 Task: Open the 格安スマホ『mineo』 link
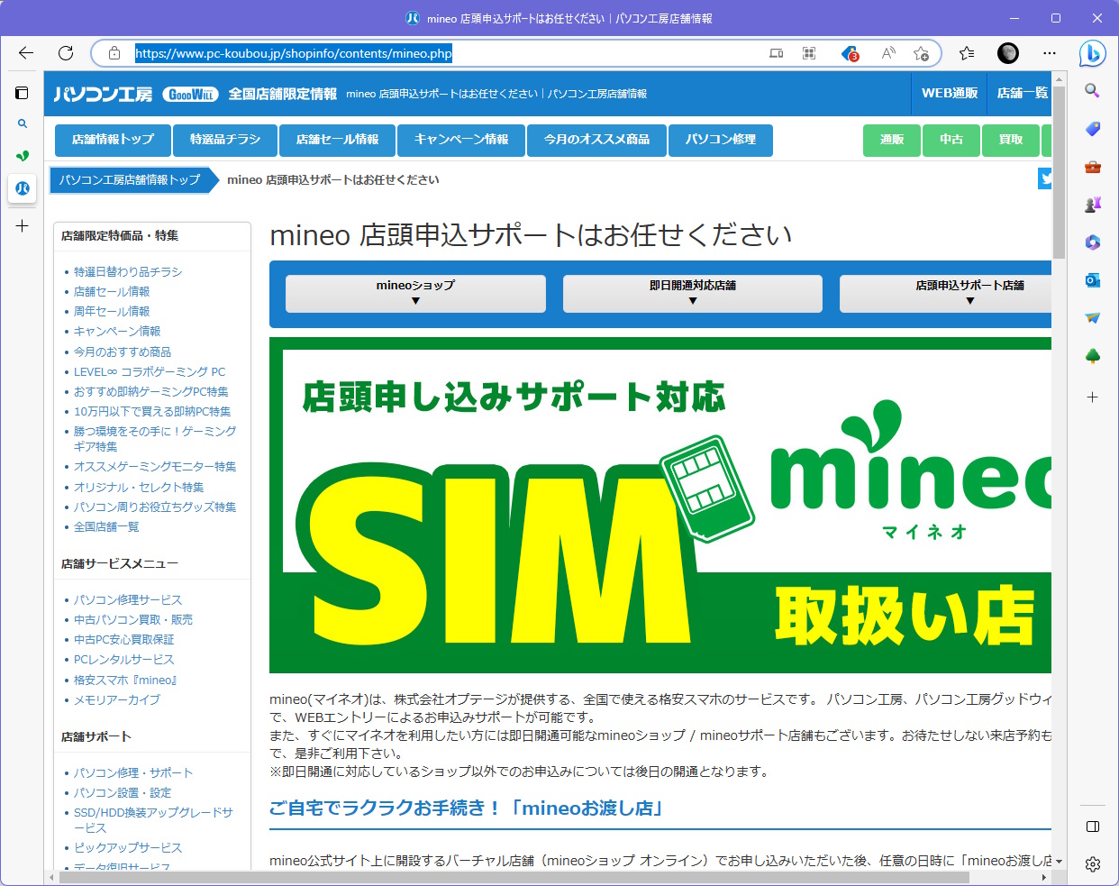pos(125,680)
